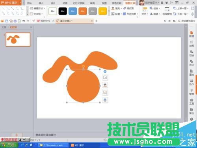
Task: Click the notes field 单击此处添加备注
Action: (x=46, y=135)
